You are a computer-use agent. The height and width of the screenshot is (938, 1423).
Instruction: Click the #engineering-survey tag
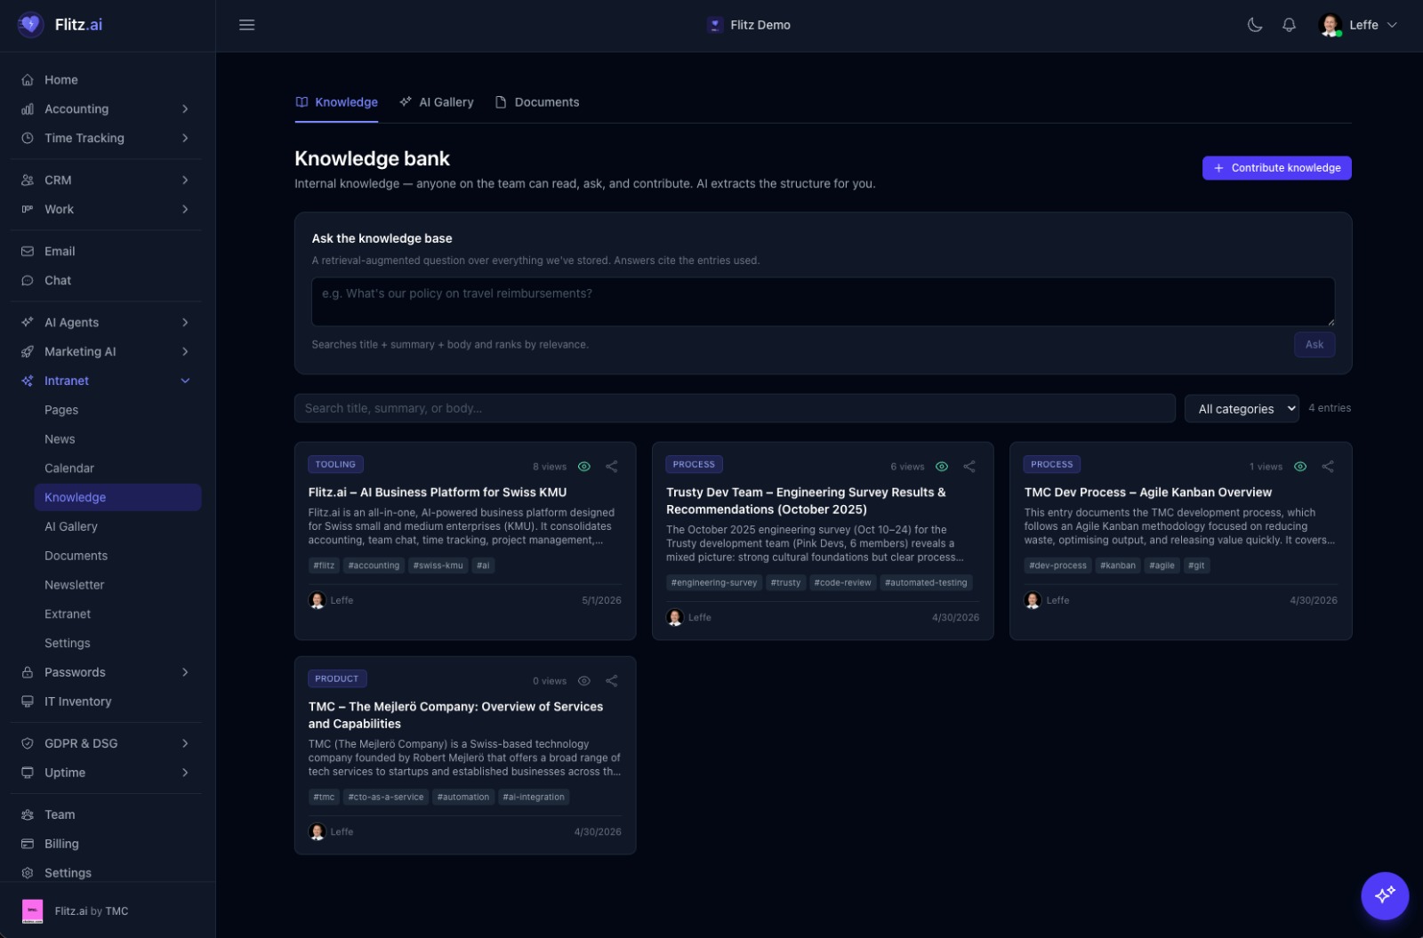coord(714,583)
